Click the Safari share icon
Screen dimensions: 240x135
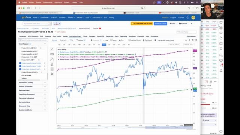pyautogui.click(x=189, y=8)
